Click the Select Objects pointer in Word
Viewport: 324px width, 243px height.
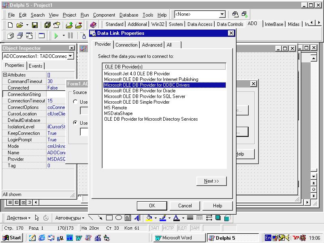pyautogui.click(x=37, y=217)
